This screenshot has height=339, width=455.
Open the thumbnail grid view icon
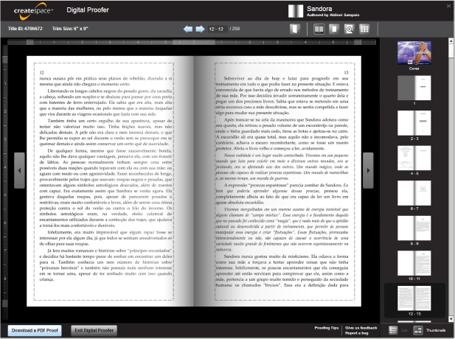[x=364, y=29]
